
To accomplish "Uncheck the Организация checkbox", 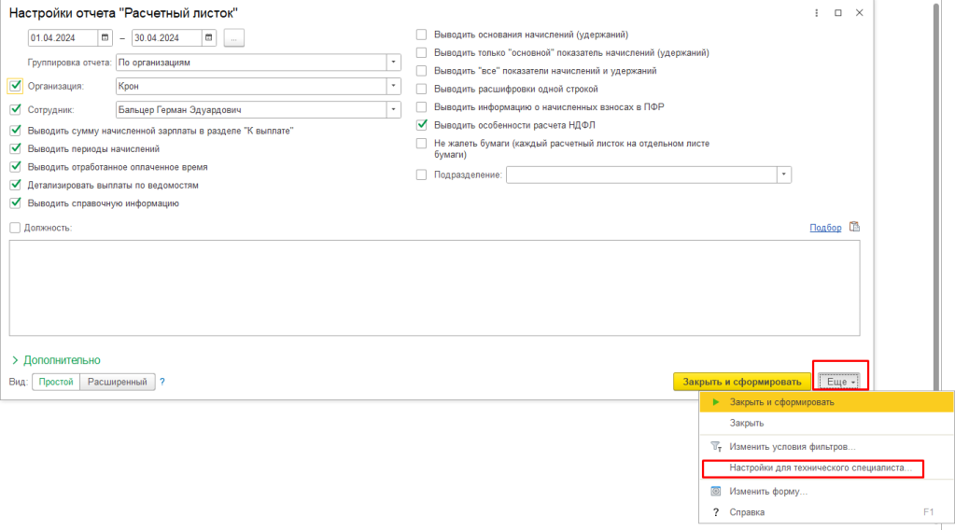I will point(14,86).
